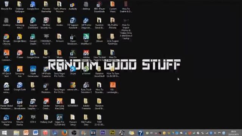242x136 pixels.
Task: Launch PowerPoint from the taskbar
Action: [26, 133]
